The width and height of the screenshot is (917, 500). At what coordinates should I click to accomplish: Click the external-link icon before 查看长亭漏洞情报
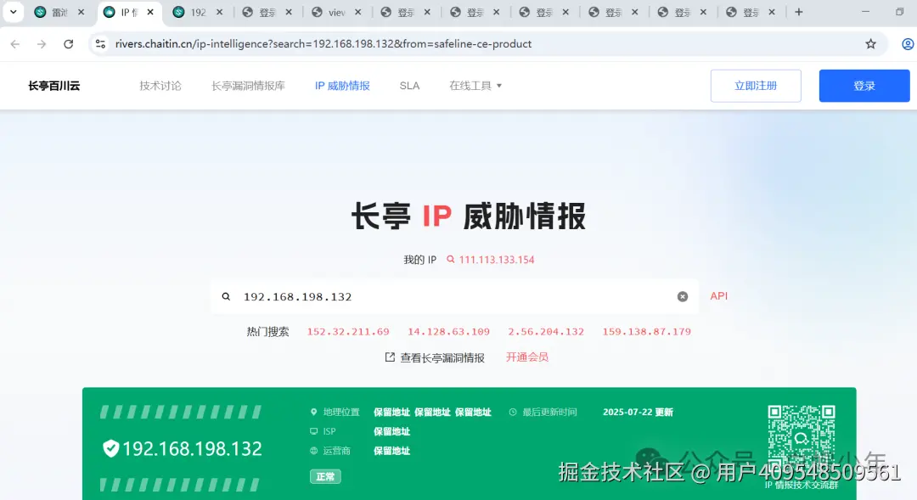coord(388,357)
